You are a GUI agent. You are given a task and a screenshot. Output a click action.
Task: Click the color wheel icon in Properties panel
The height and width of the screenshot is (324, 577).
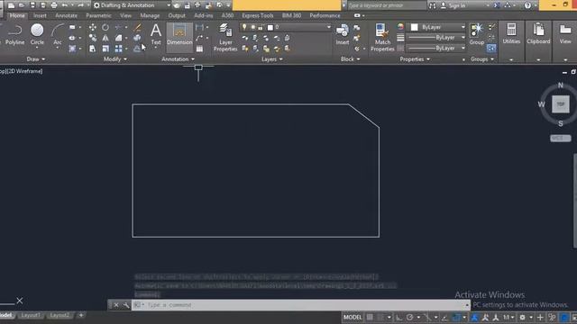click(400, 26)
